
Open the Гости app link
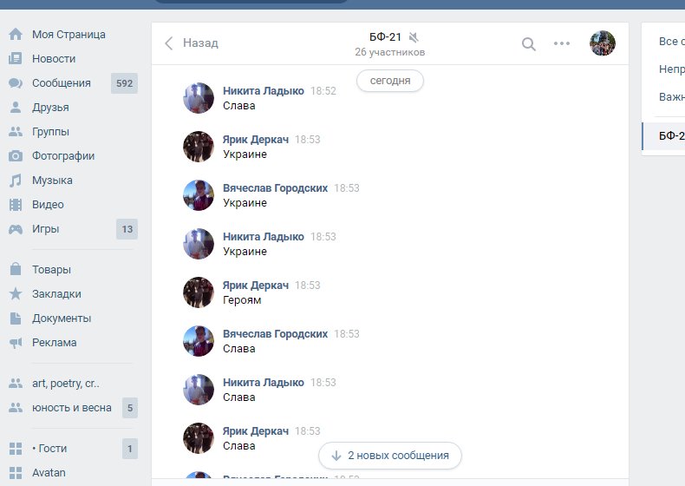tap(49, 449)
